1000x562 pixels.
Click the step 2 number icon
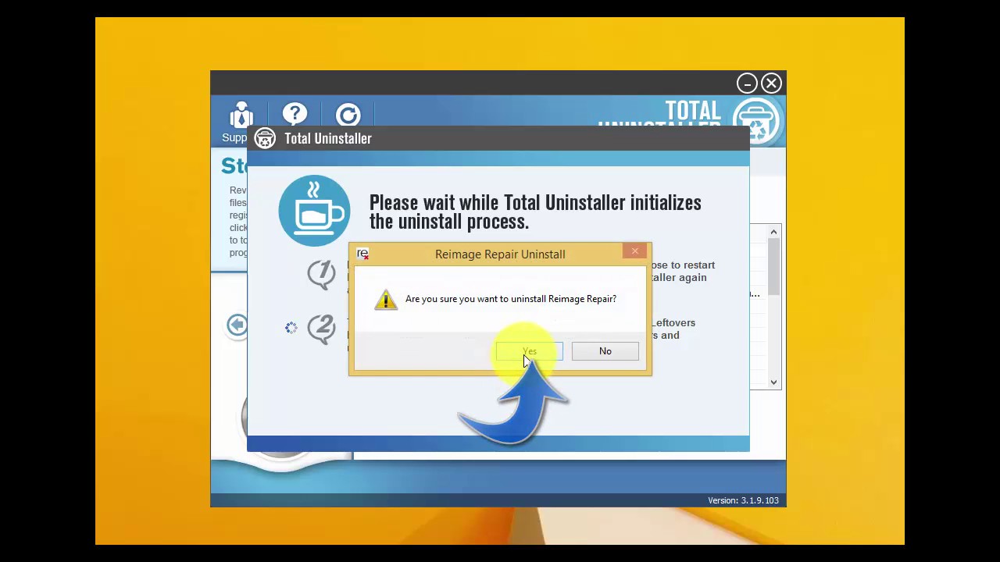coord(321,329)
